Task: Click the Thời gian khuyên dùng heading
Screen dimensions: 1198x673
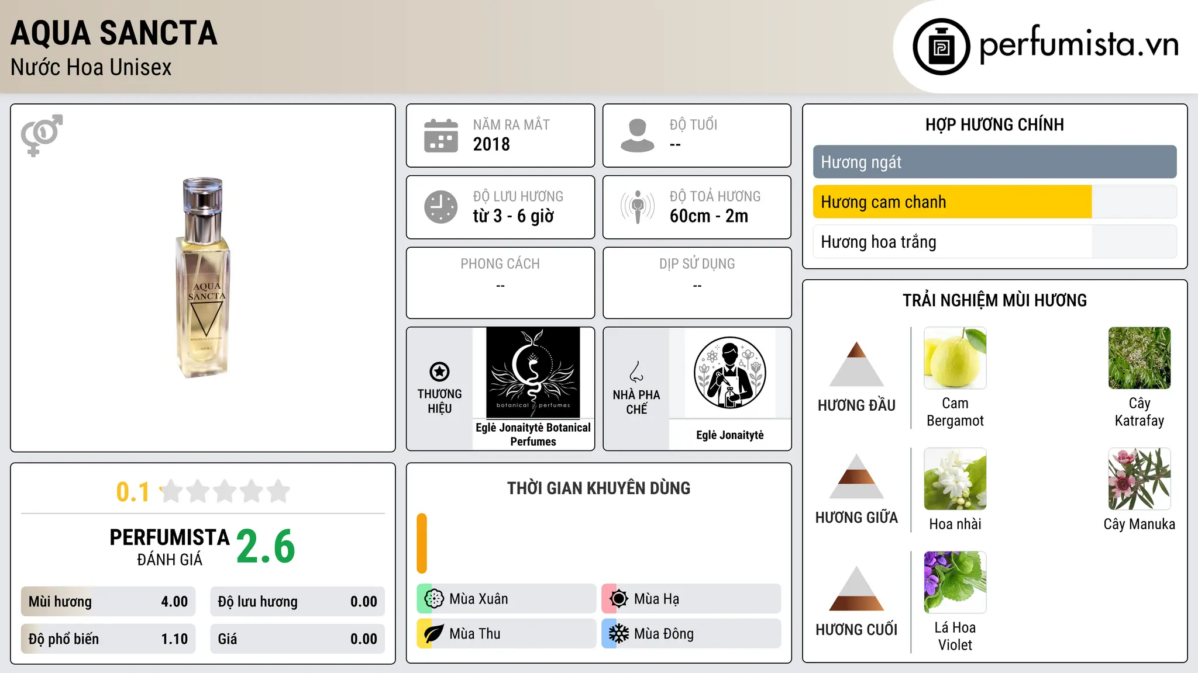Action: pyautogui.click(x=599, y=488)
